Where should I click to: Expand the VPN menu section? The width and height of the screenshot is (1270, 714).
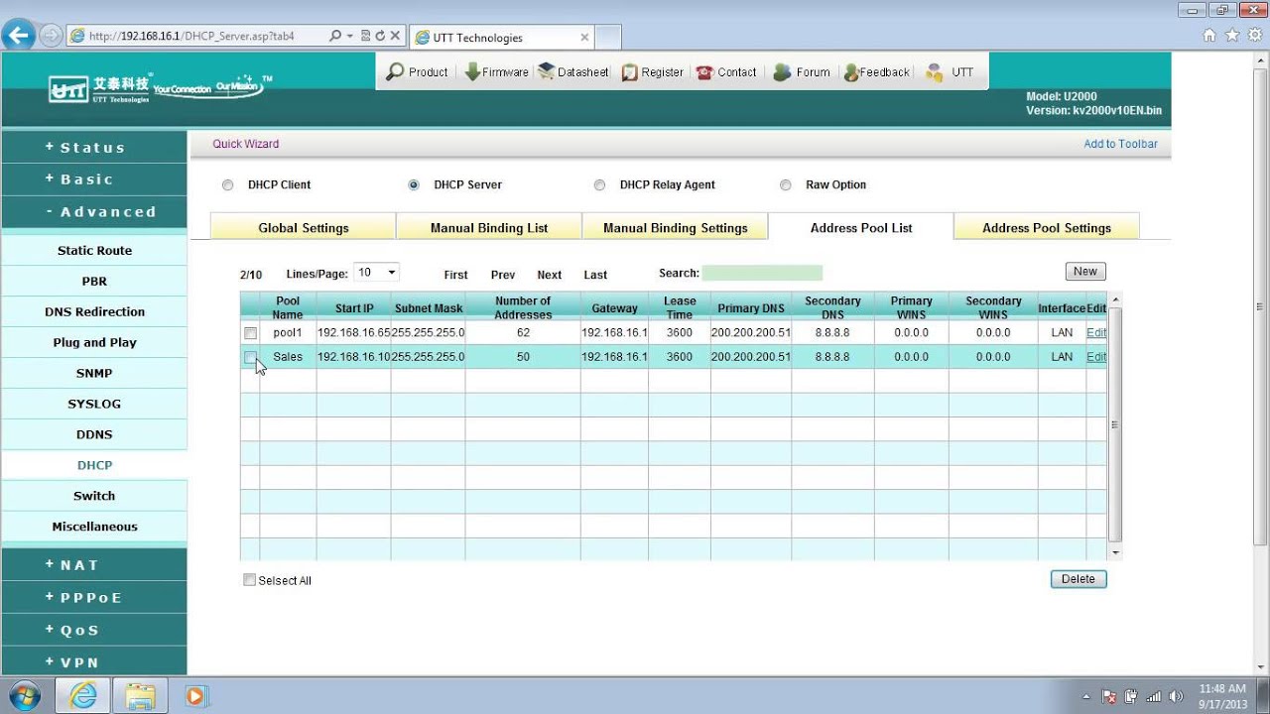click(94, 662)
